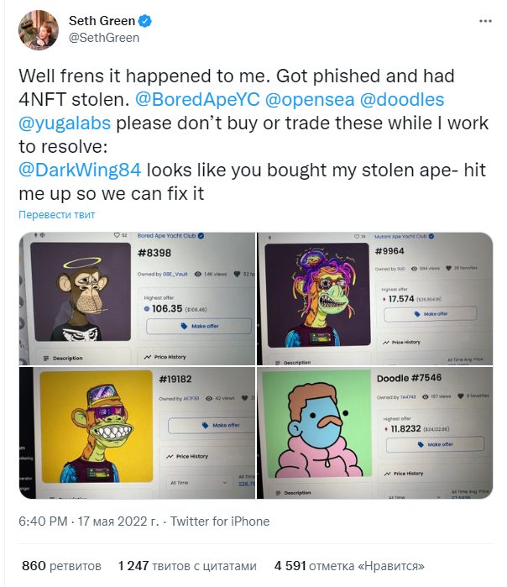Click the @BoredApeYC mention
This screenshot has width=507, height=587.
pyautogui.click(x=197, y=100)
